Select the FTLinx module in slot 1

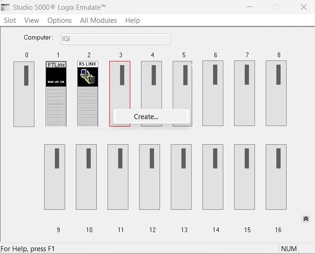[56, 94]
